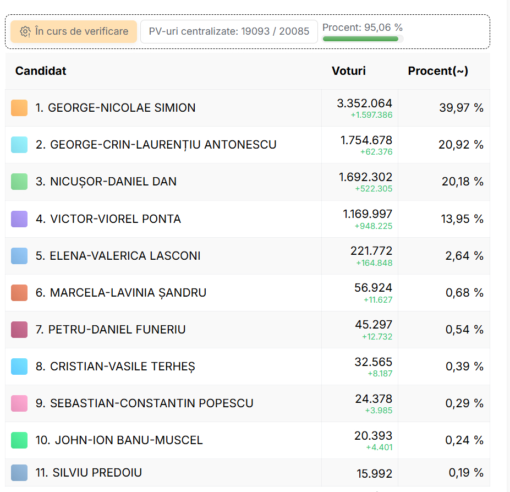The image size is (510, 492).
Task: Click the magenta swatch for Petru-Daniel Funeriu
Action: click(19, 330)
